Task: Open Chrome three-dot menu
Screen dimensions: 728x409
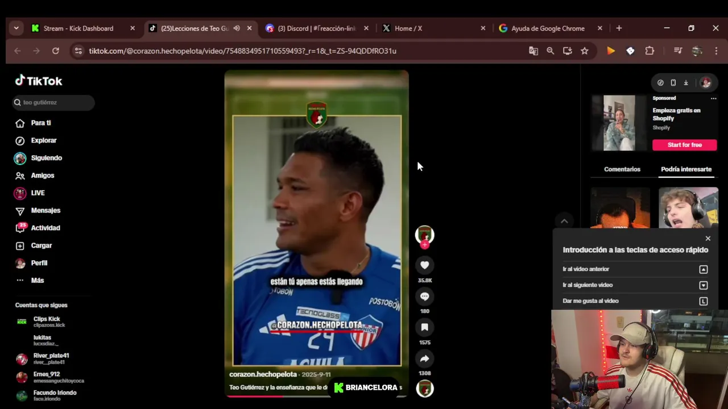Action: (x=716, y=51)
